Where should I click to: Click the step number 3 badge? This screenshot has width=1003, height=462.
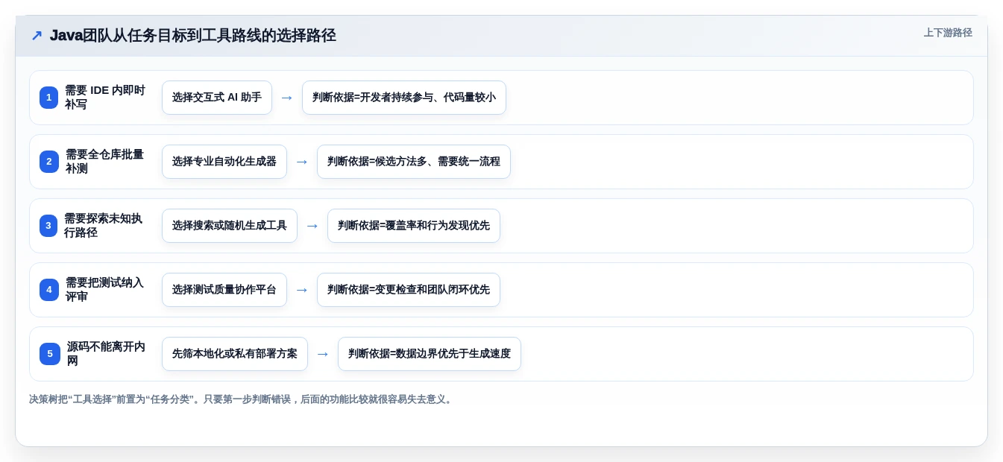click(x=48, y=226)
